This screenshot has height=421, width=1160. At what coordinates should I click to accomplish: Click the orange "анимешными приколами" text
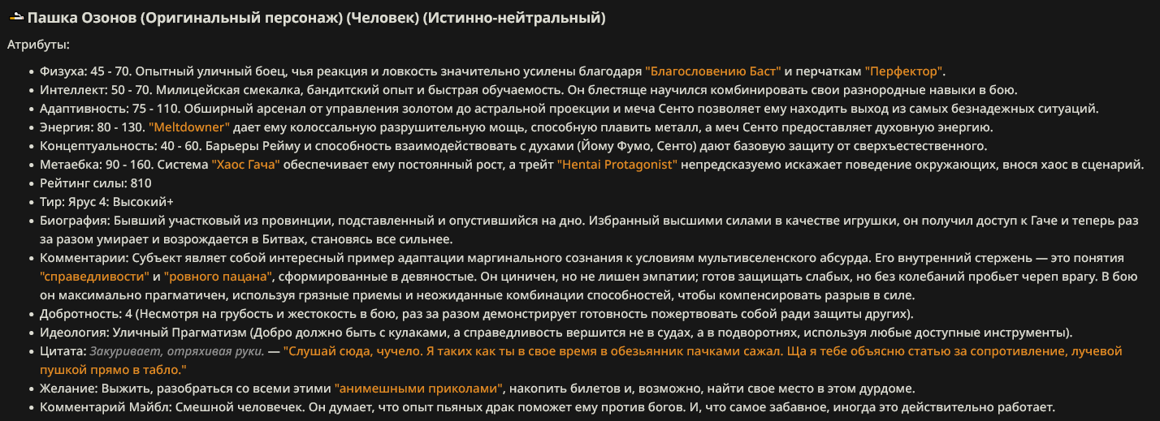418,389
